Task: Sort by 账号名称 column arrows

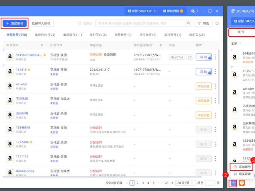Action: pyautogui.click(x=42, y=45)
